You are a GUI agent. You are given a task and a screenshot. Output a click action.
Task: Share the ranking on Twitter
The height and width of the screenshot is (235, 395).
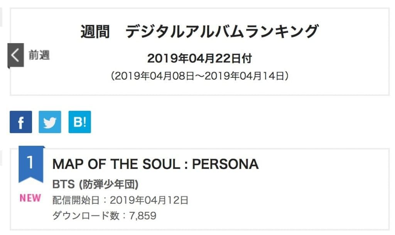50,122
